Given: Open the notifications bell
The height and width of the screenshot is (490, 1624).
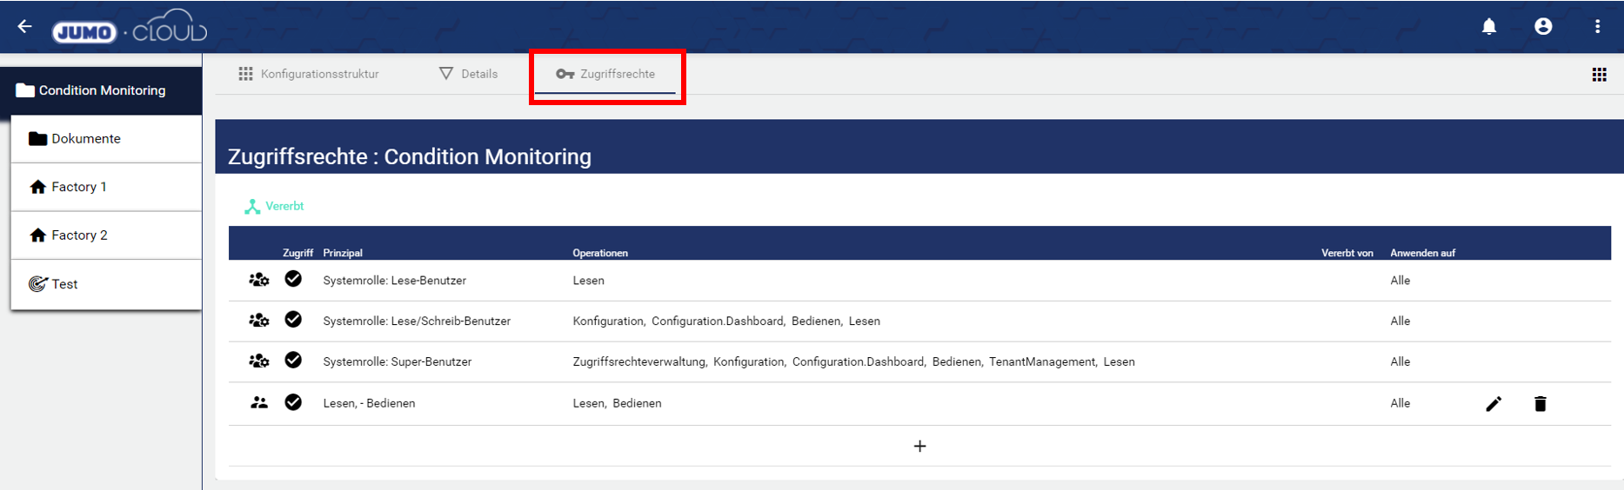Looking at the screenshot, I should coord(1489,27).
